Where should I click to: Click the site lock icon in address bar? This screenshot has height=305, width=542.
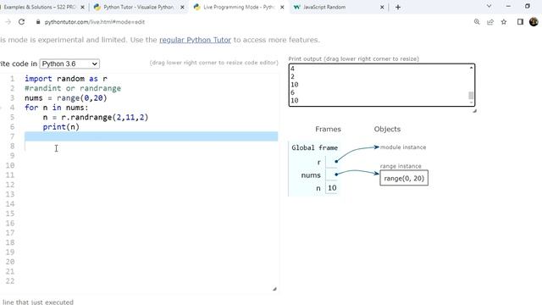click(38, 22)
